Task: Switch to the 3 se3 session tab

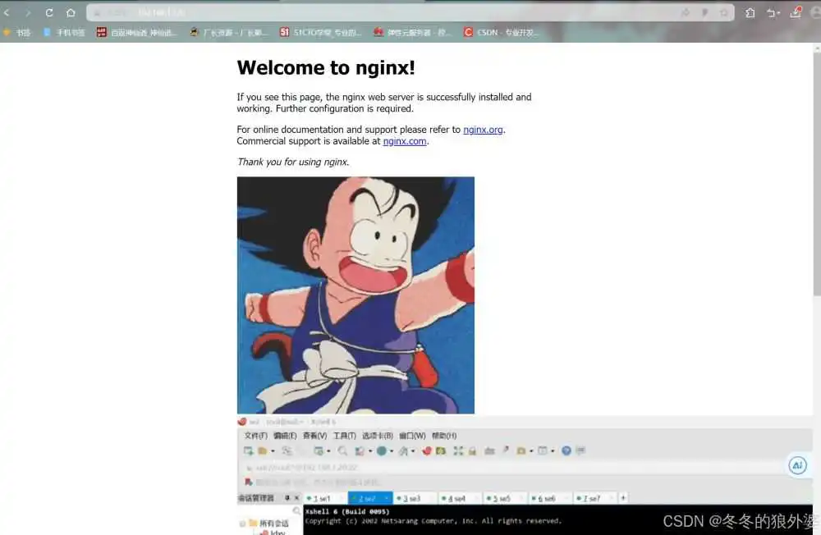Action: pyautogui.click(x=409, y=498)
